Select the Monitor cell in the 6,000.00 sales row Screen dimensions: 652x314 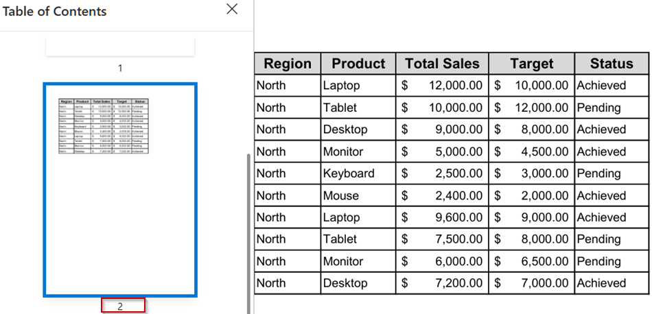tap(358, 261)
